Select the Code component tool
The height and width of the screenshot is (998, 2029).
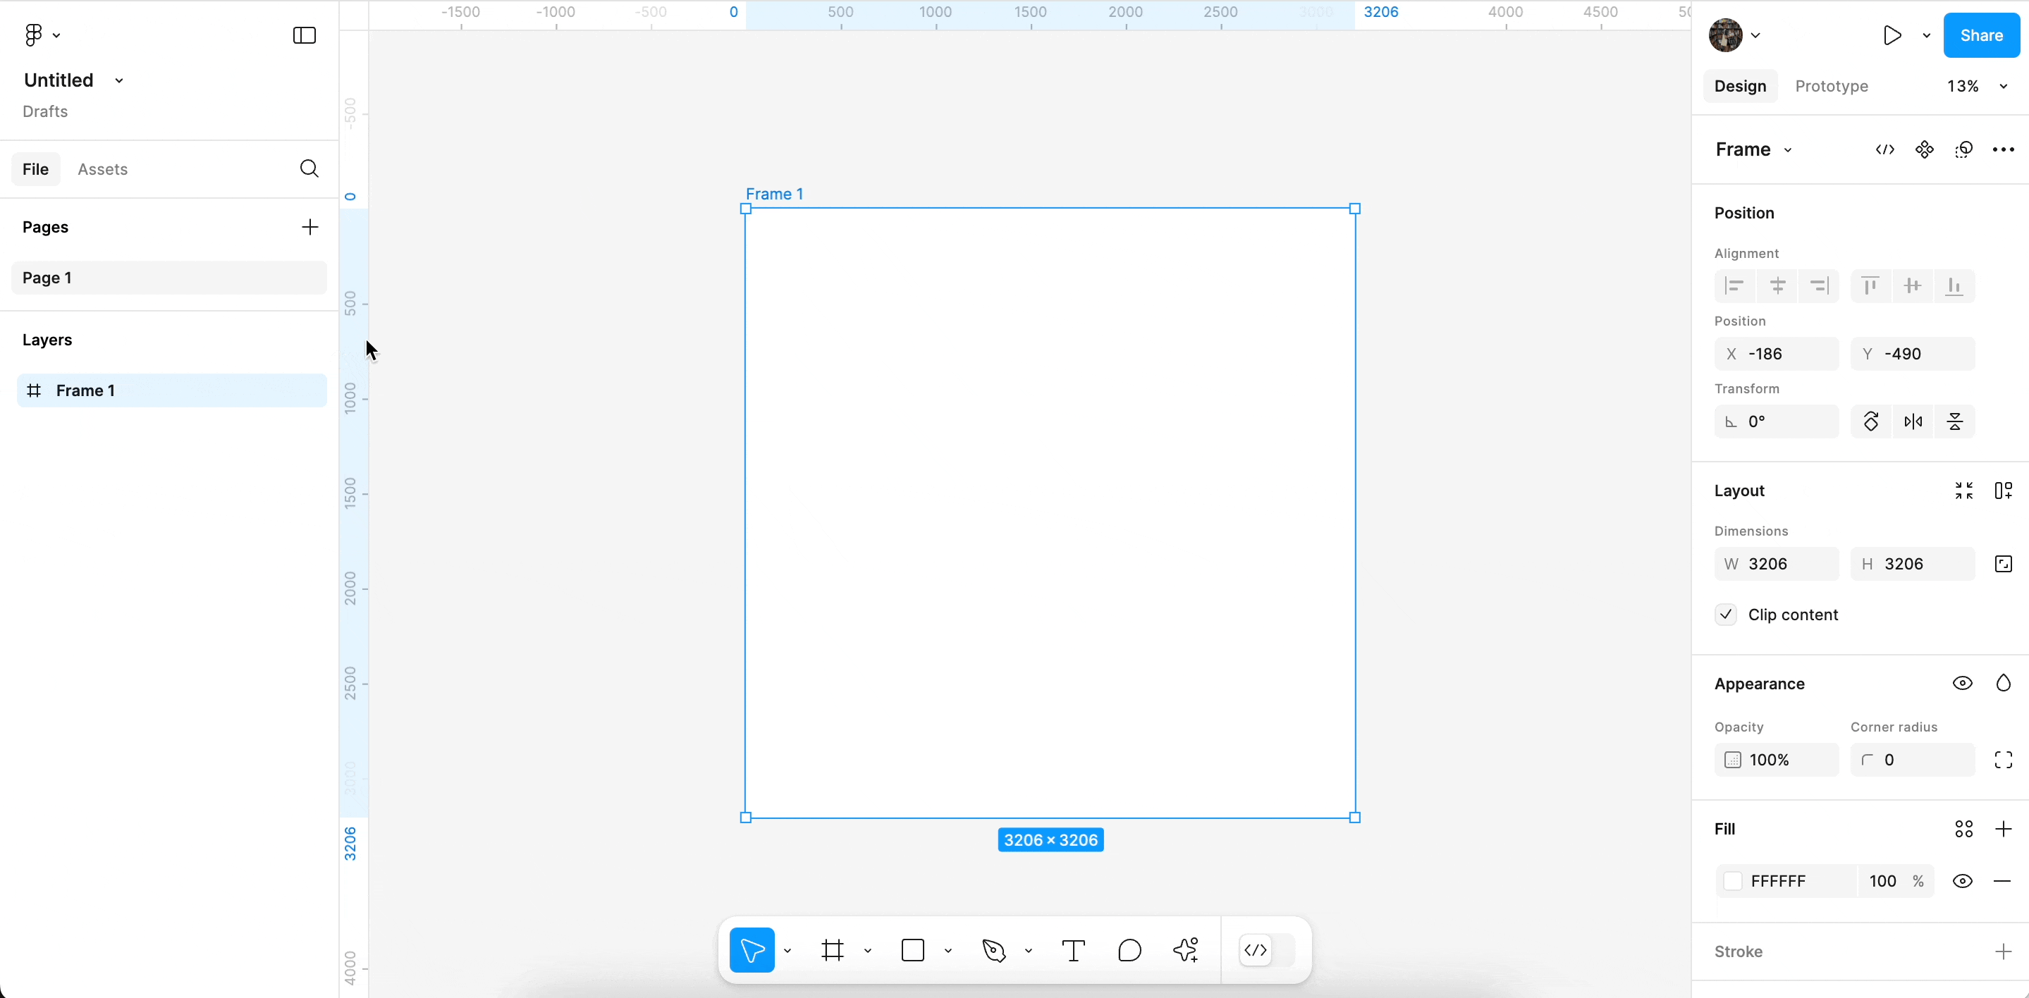tap(1255, 949)
